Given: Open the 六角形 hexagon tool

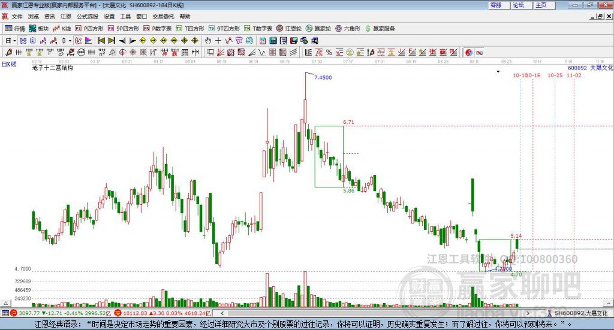Looking at the screenshot, I should 348,29.
